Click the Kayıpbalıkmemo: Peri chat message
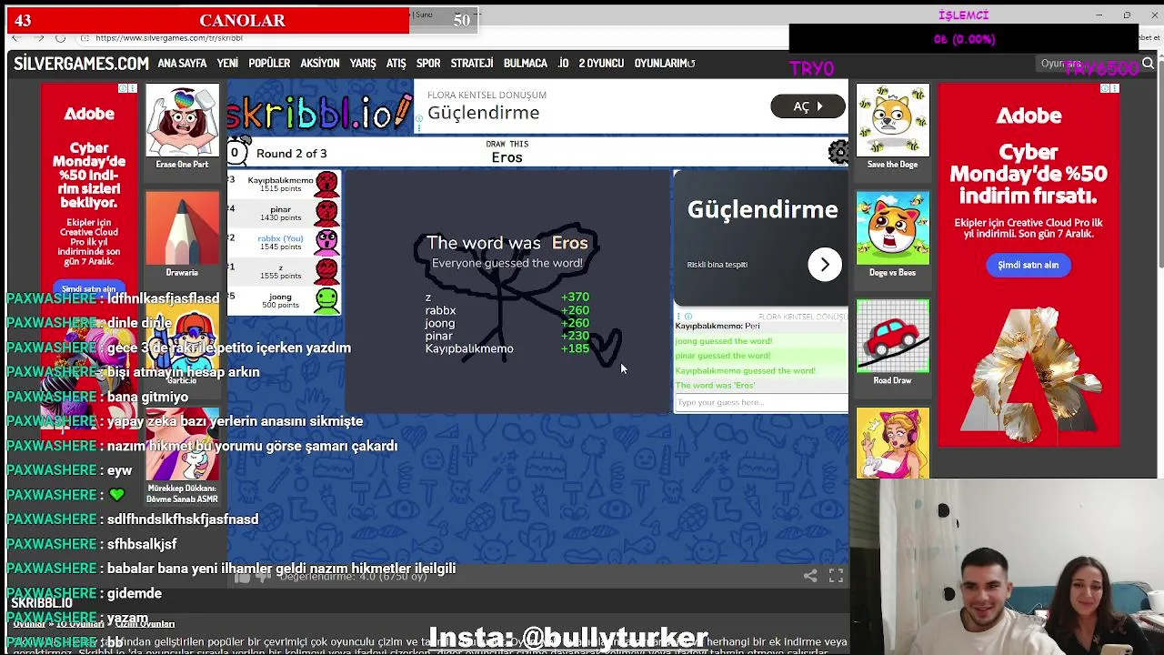The image size is (1164, 655). 717,326
